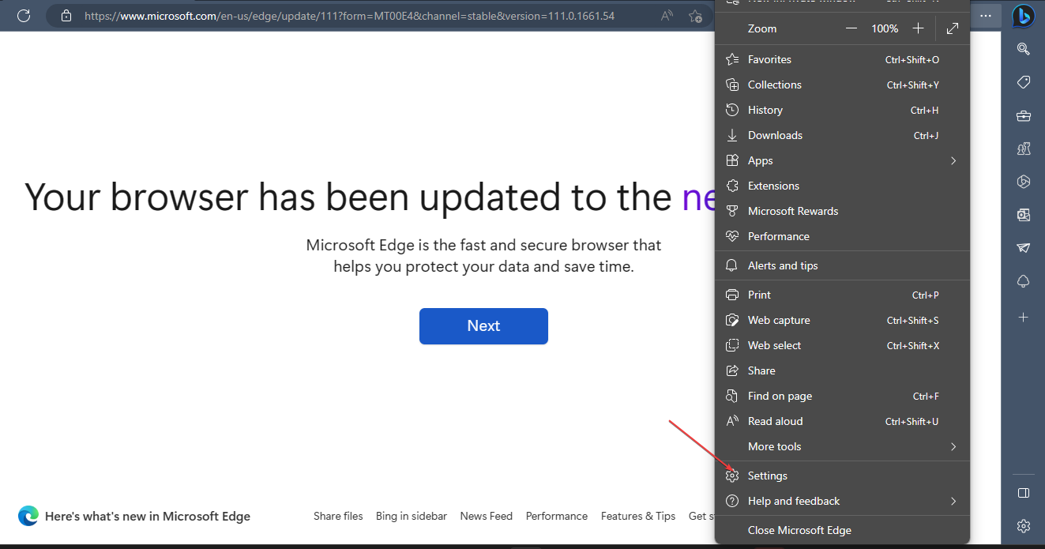Open the shopping tag sidebar icon

click(1023, 82)
